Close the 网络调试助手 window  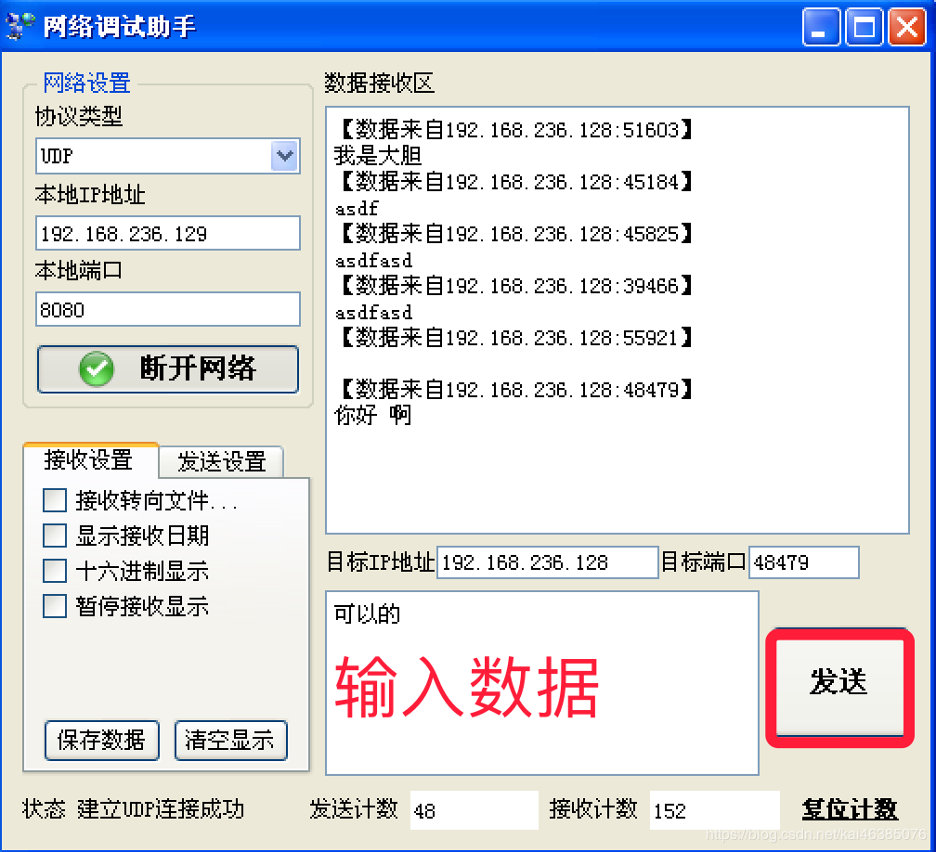tap(906, 27)
